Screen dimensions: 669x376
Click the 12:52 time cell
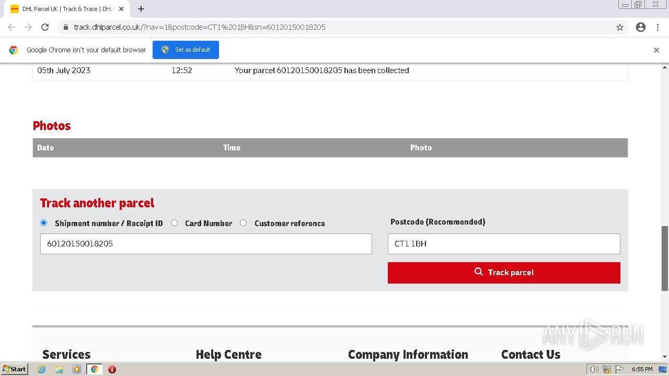click(182, 70)
